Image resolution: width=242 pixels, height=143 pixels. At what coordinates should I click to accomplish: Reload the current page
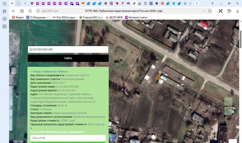tap(30, 11)
